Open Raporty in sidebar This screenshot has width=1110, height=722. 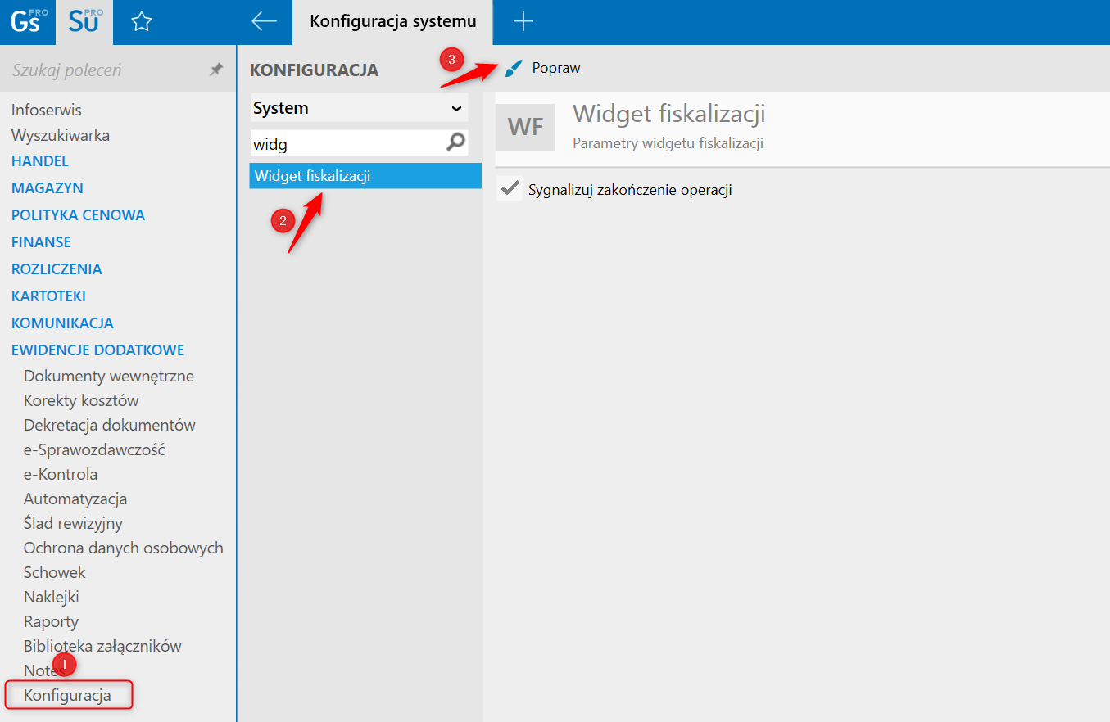(x=52, y=622)
